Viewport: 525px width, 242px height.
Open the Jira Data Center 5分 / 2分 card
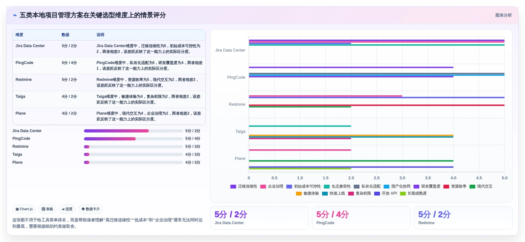[259, 218]
